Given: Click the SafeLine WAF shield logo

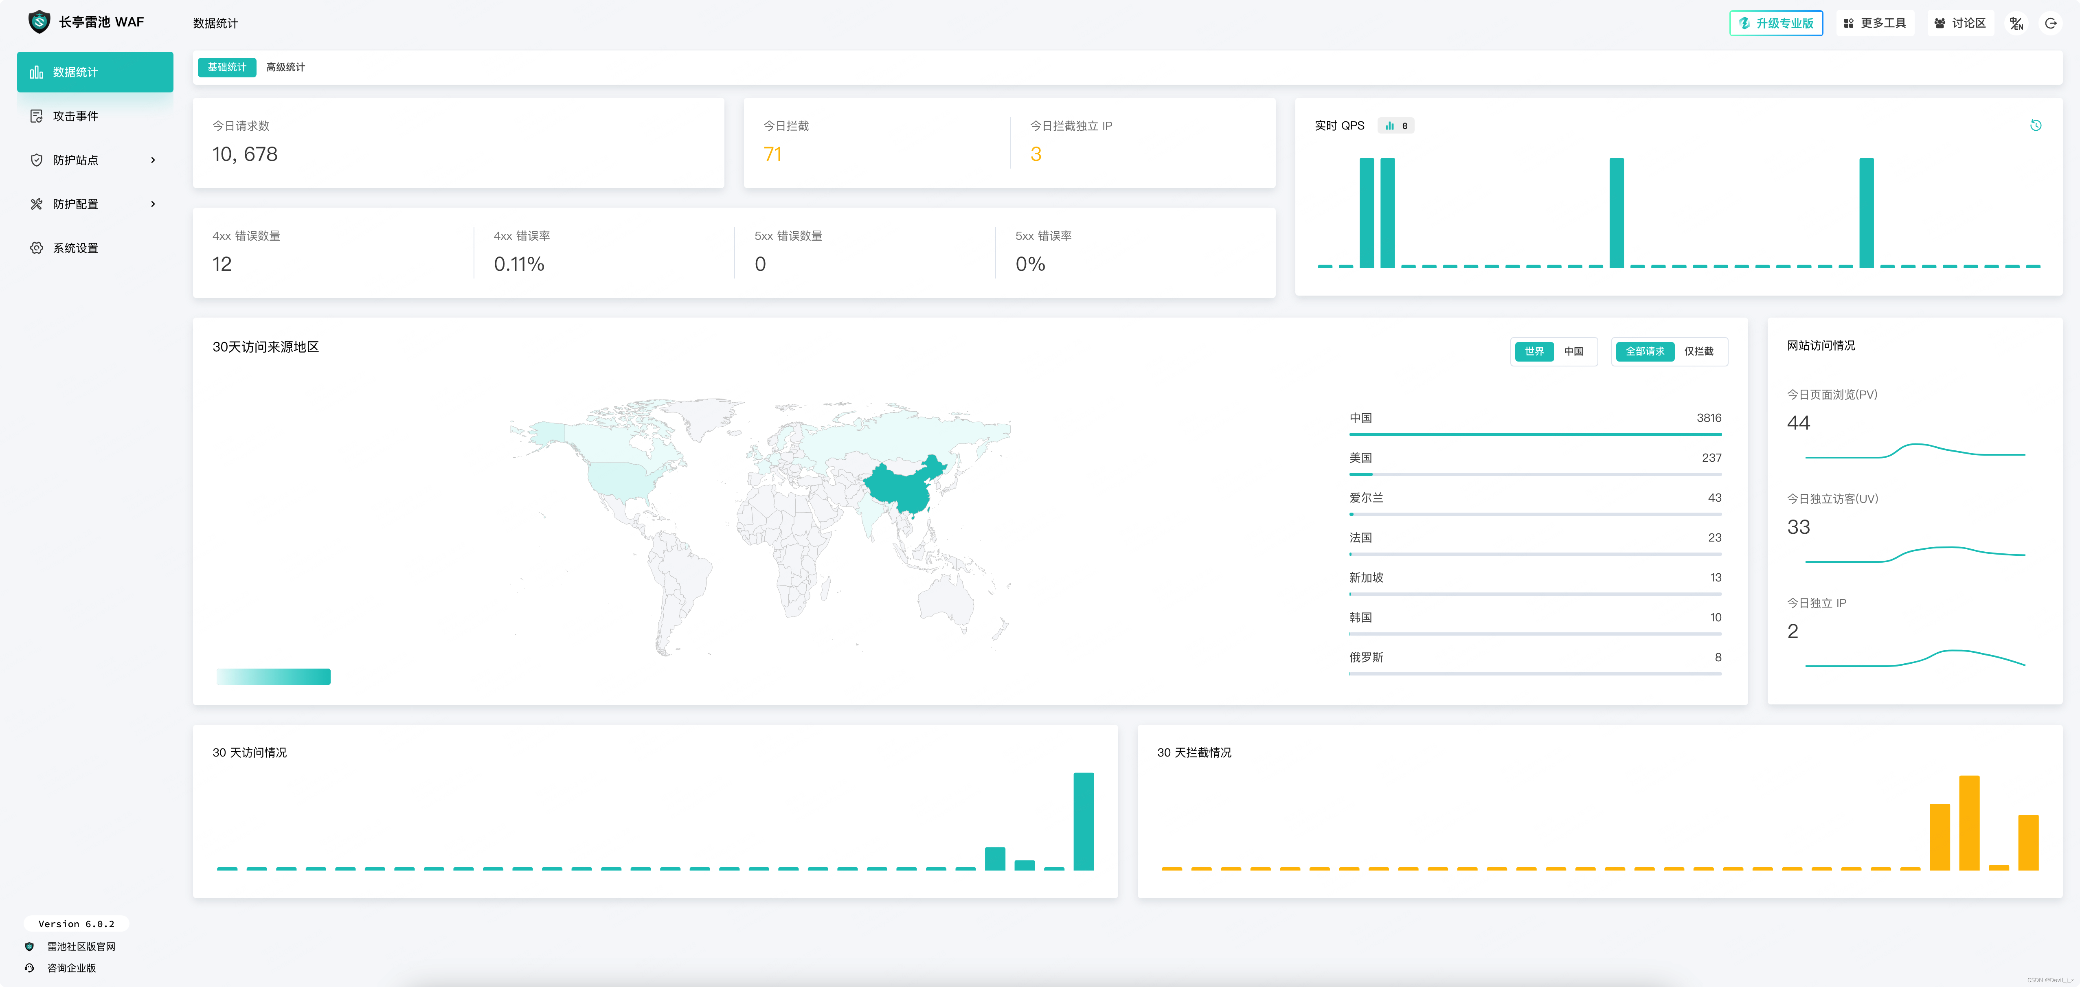Looking at the screenshot, I should point(39,22).
